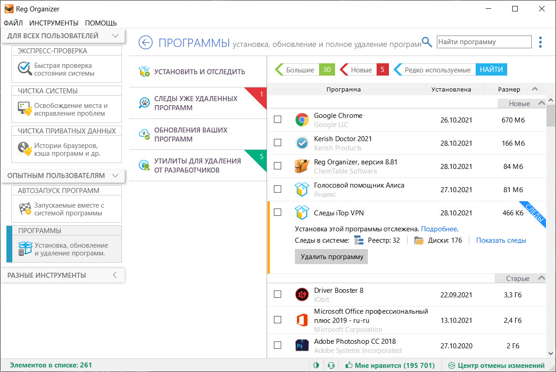
Task: Select СЛЕДЫ УЖЕ УДАЛЕННЫХ ПРОГРАММ tab
Action: (198, 103)
